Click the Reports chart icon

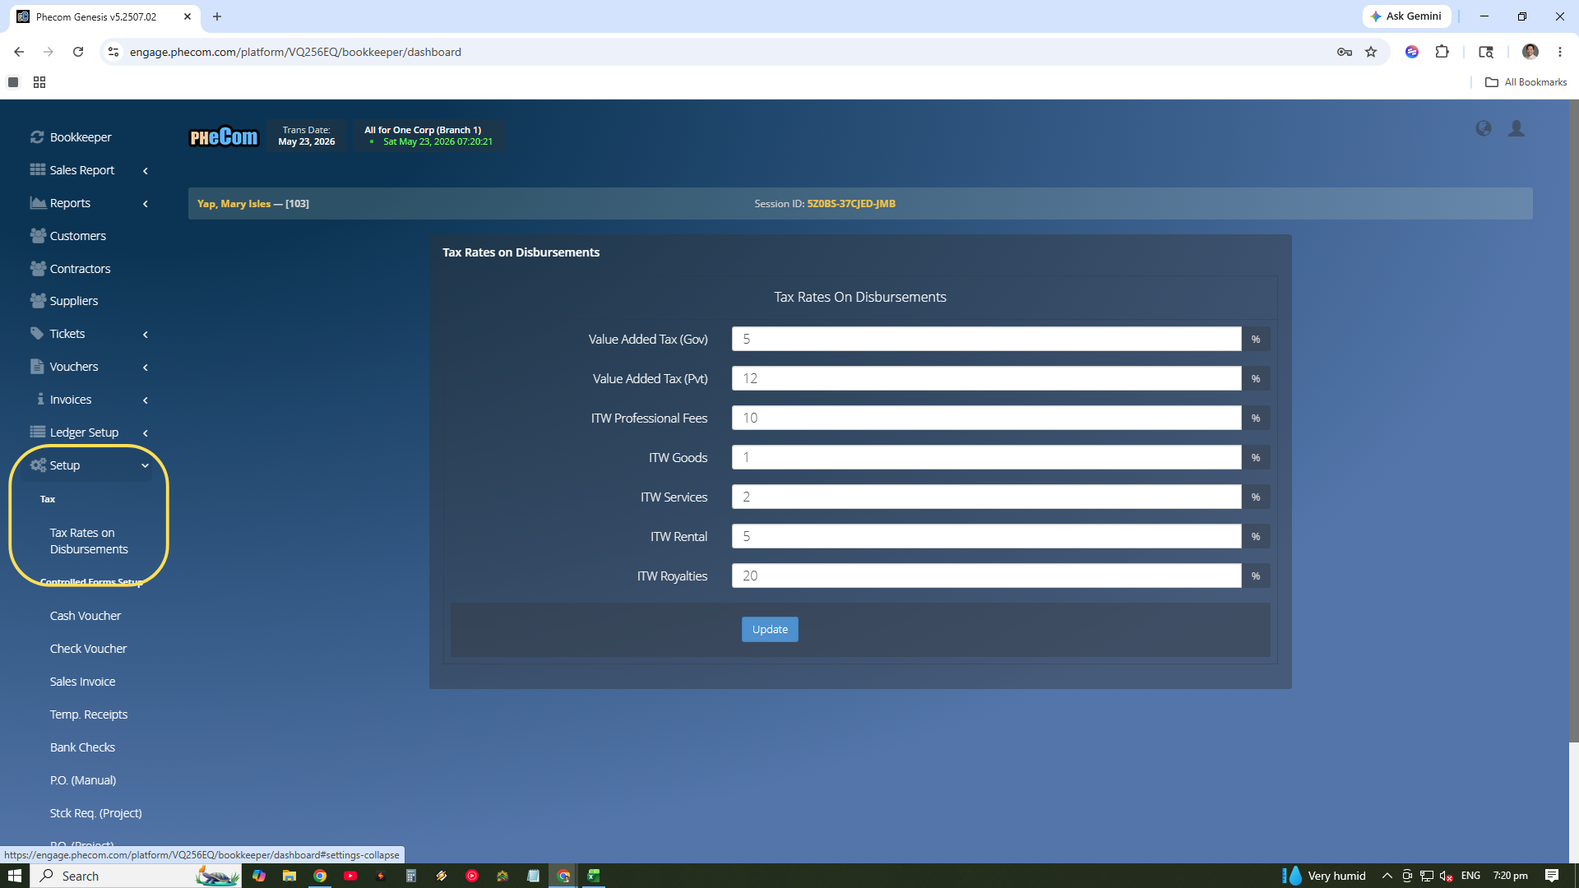tap(38, 202)
